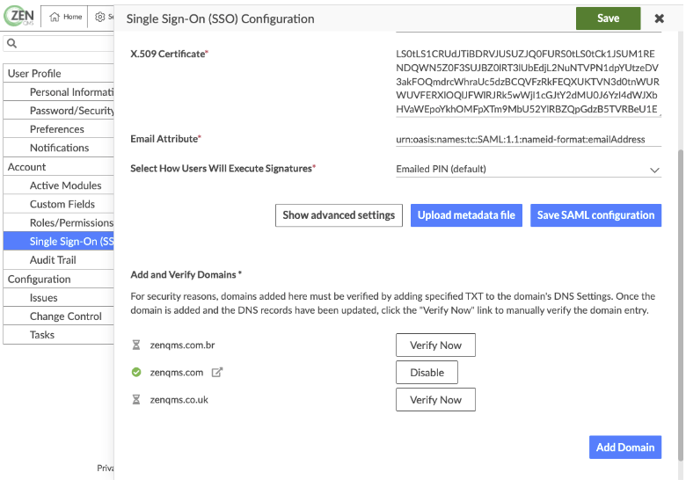The height and width of the screenshot is (487, 686).
Task: Click the zenqms.com.br domain name
Action: 182,345
